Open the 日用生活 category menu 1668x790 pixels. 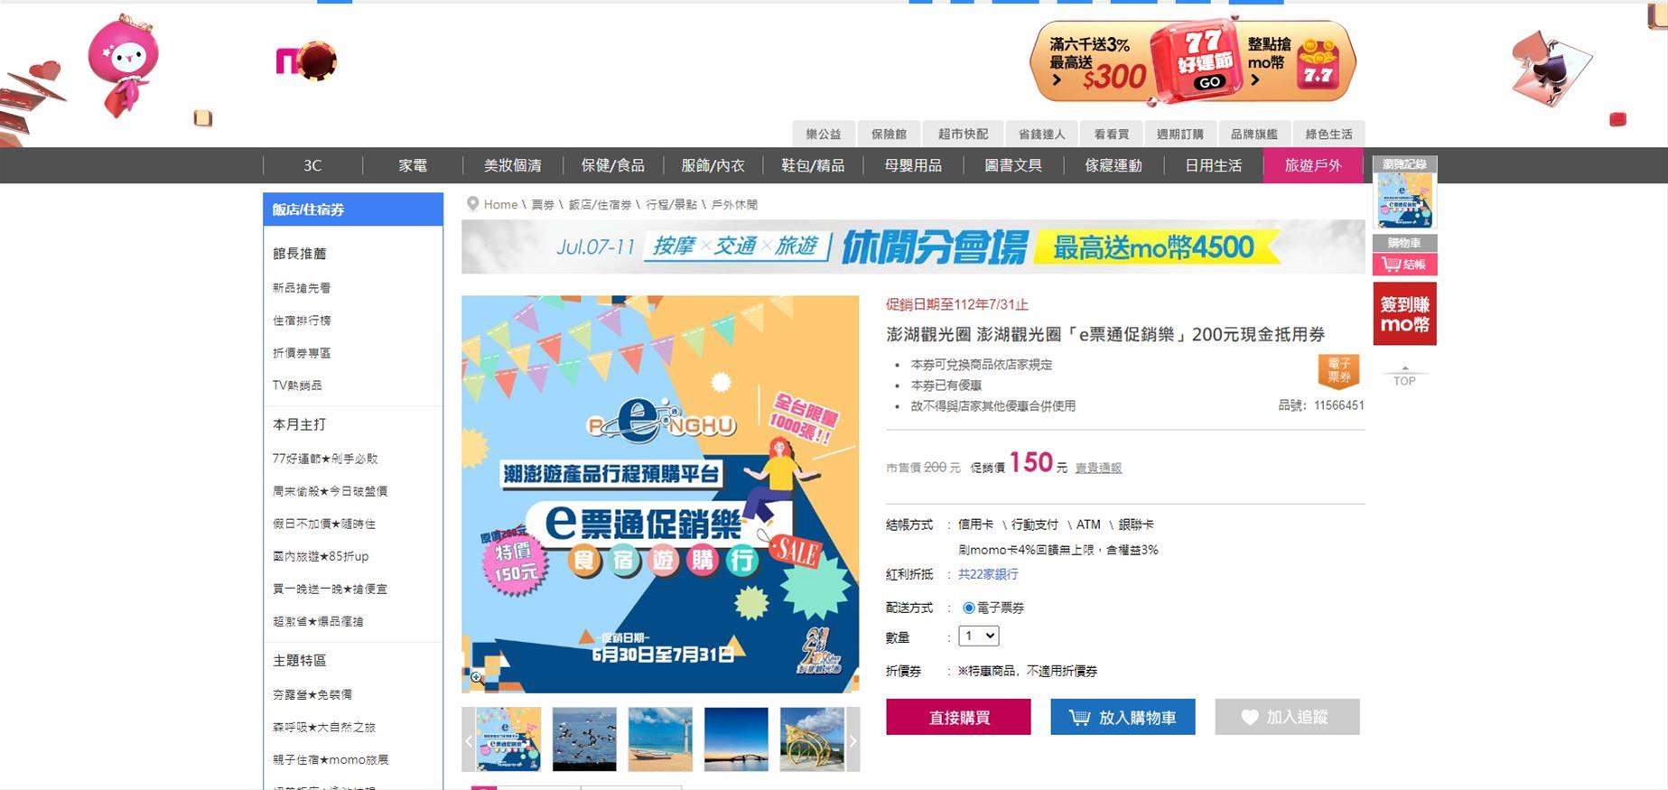pos(1213,165)
